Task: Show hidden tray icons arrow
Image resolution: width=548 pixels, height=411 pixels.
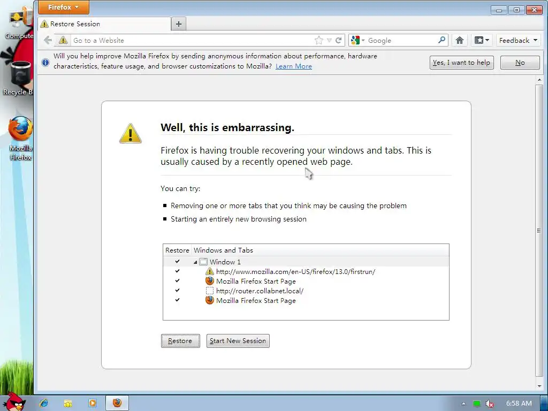Action: [x=463, y=404]
